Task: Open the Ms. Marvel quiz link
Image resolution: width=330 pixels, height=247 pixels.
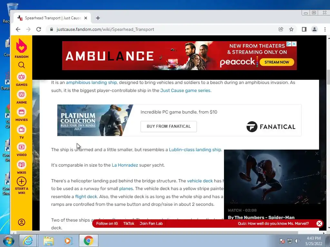Action: [273, 224]
